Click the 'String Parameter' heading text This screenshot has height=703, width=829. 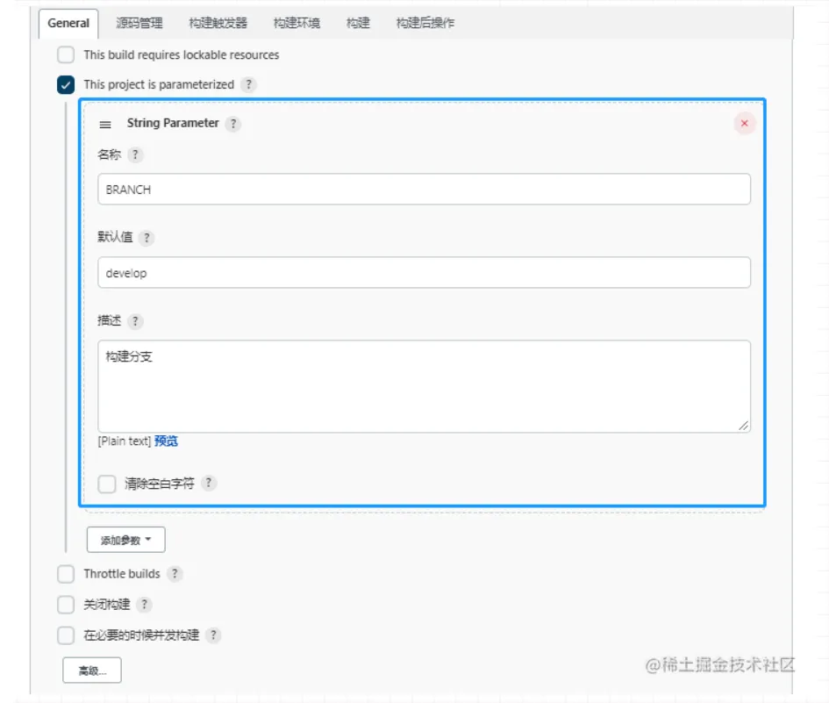172,123
